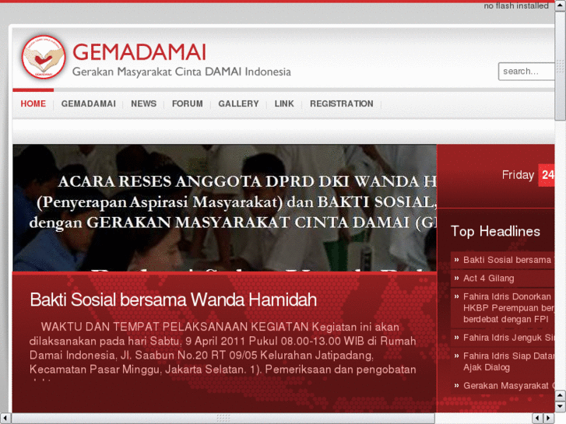566x424 pixels.
Task: Click the 'Top Headlines' heading
Action: point(495,231)
